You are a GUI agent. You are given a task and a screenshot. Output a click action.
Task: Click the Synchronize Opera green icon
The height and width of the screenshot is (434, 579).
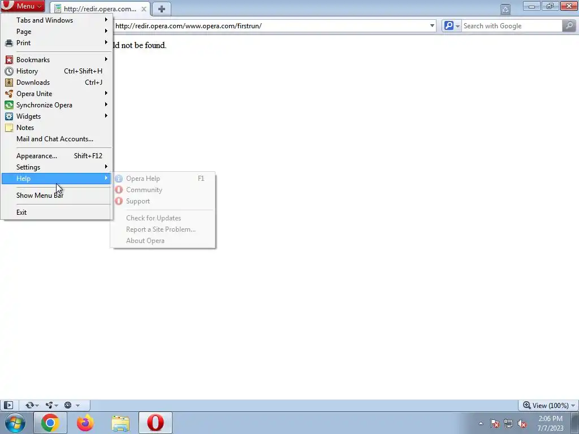9,105
